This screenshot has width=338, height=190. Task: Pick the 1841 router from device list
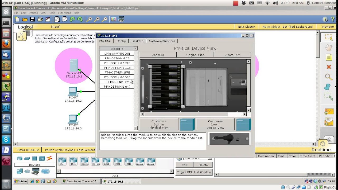pyautogui.click(x=62, y=161)
